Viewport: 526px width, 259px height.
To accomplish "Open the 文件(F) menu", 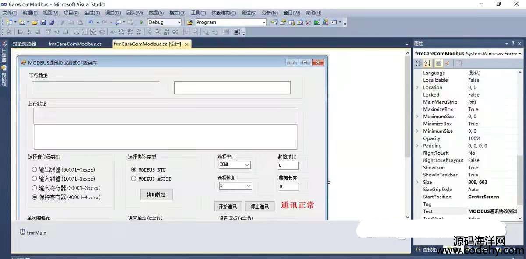I will coord(10,13).
